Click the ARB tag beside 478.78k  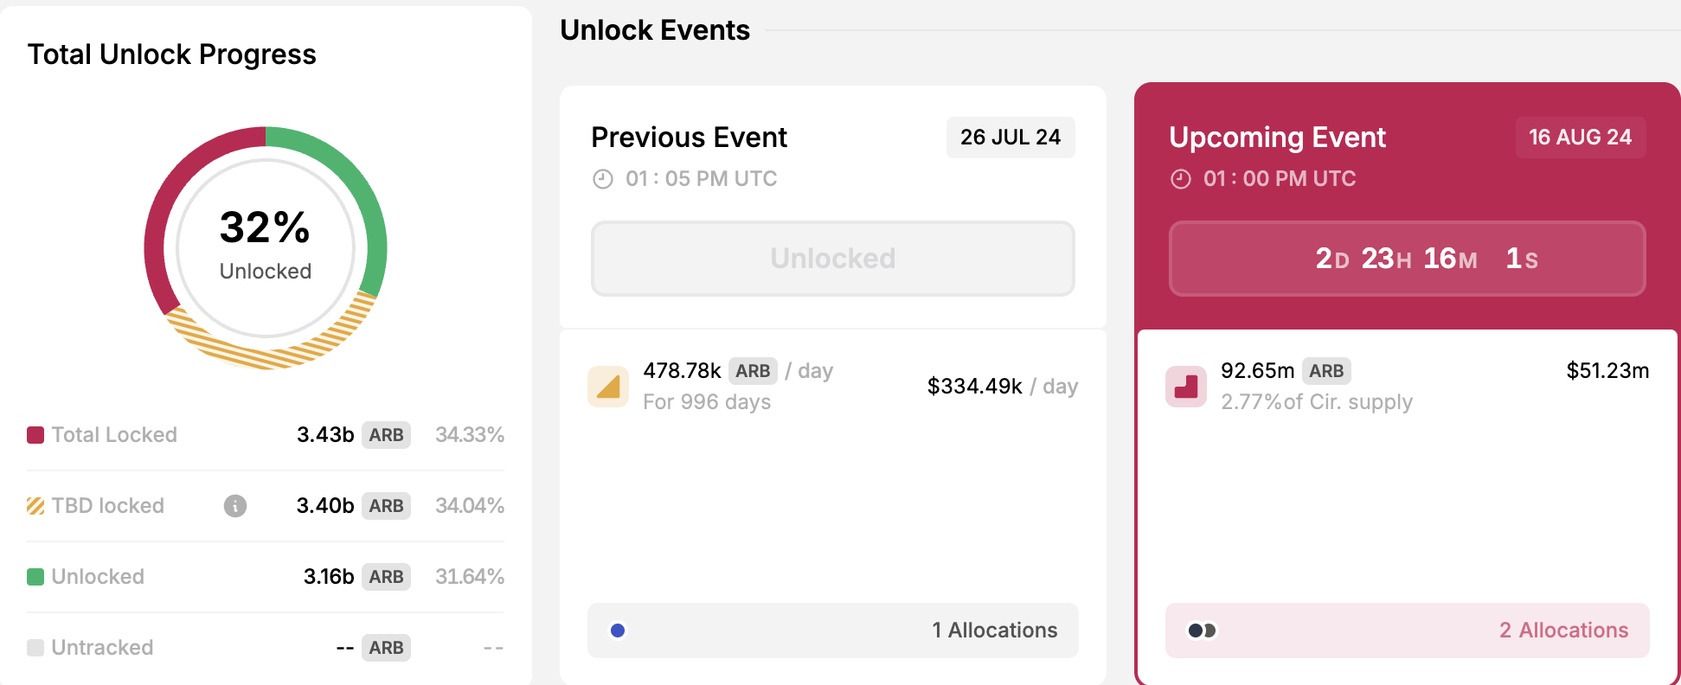point(753,371)
